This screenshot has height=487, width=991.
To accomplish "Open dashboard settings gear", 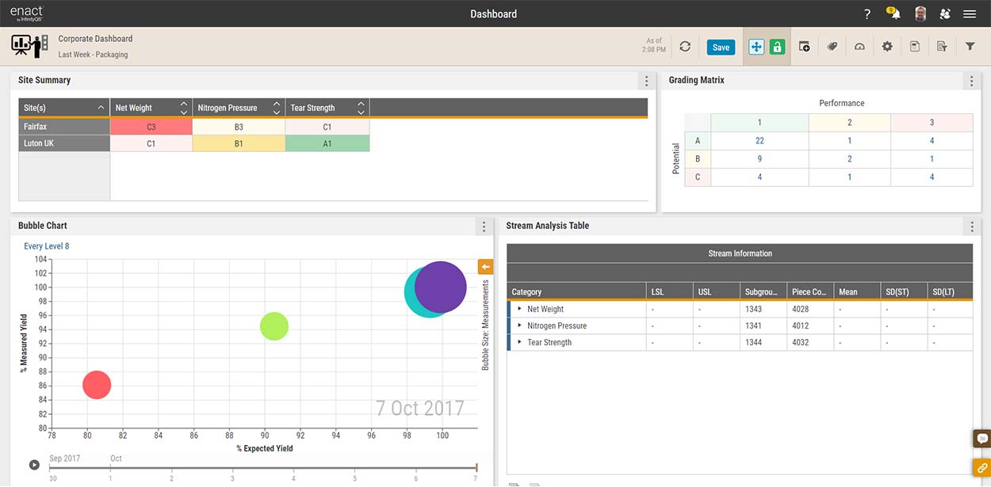I will click(887, 47).
